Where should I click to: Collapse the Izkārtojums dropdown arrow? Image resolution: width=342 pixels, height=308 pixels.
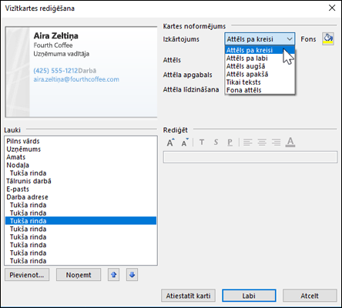point(290,39)
